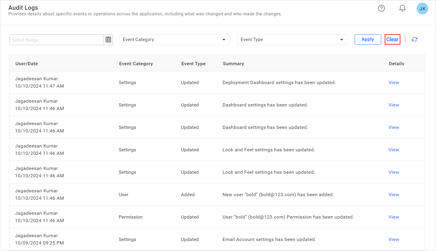Clear the applied filters

392,40
